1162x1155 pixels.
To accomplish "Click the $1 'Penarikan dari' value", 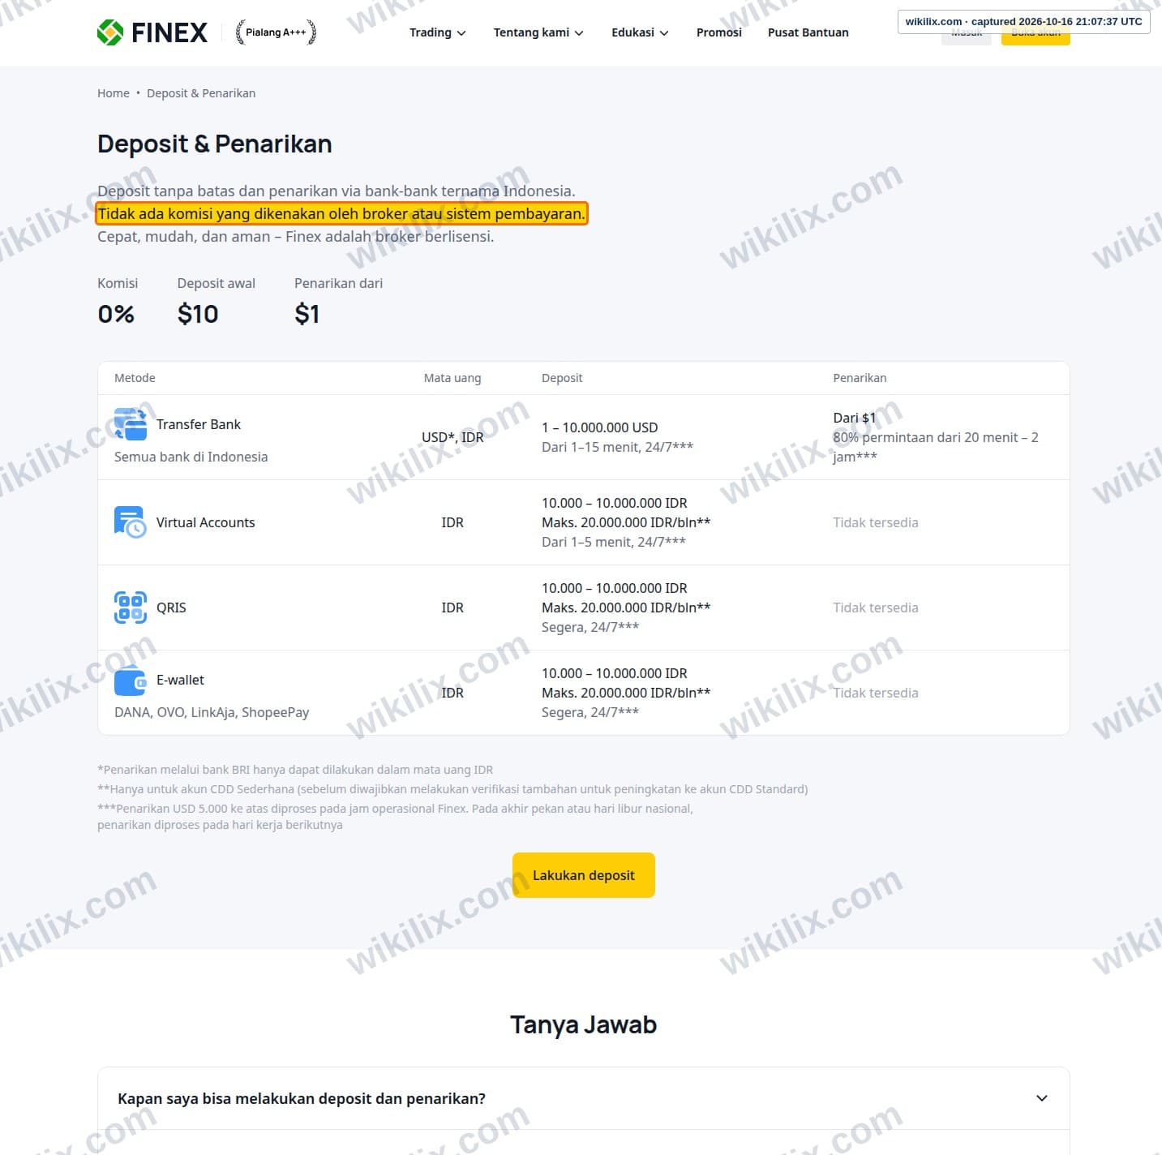I will 307,314.
